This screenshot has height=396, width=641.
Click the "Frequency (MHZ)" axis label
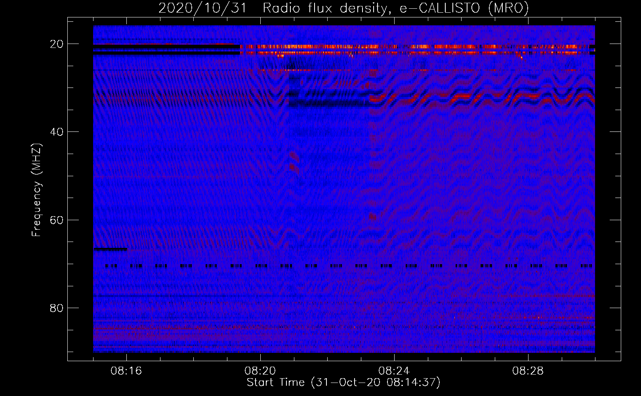tap(36, 190)
